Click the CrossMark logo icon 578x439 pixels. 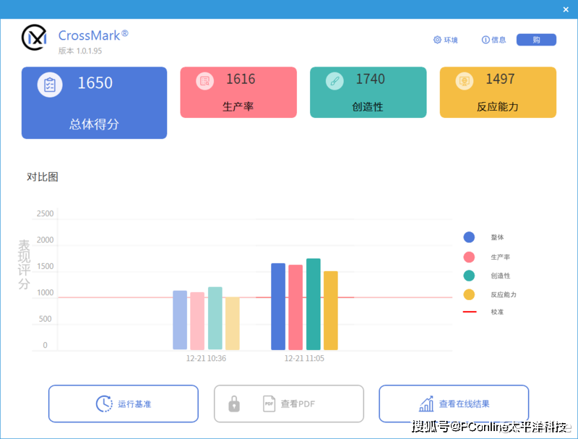(34, 38)
